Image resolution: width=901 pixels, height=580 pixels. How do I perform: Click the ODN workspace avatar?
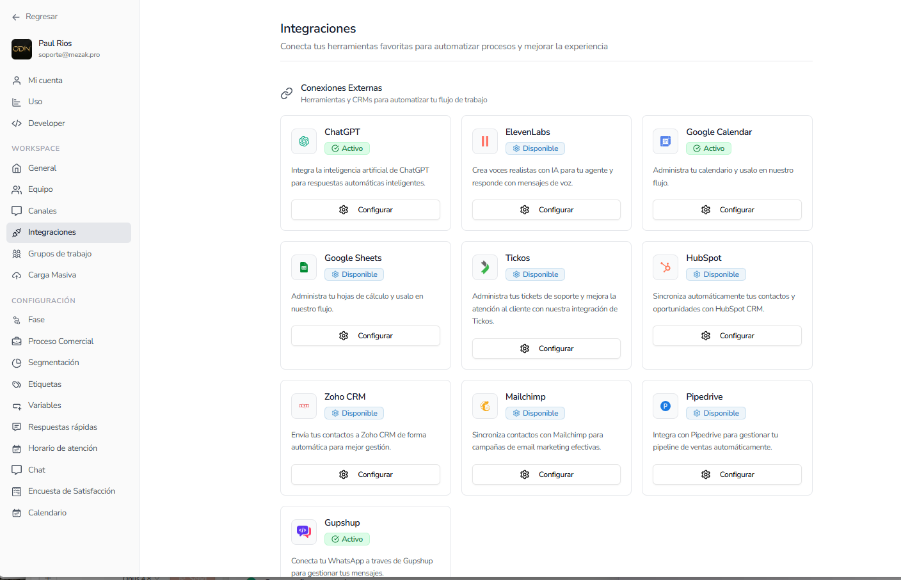click(x=22, y=49)
